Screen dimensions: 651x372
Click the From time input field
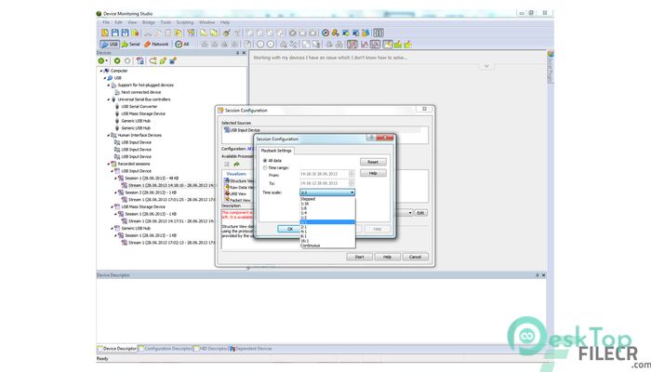pyautogui.click(x=325, y=174)
